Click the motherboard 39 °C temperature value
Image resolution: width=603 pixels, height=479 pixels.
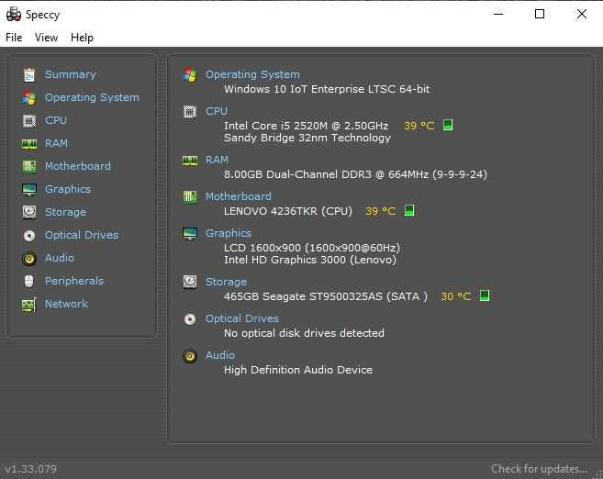(x=380, y=211)
